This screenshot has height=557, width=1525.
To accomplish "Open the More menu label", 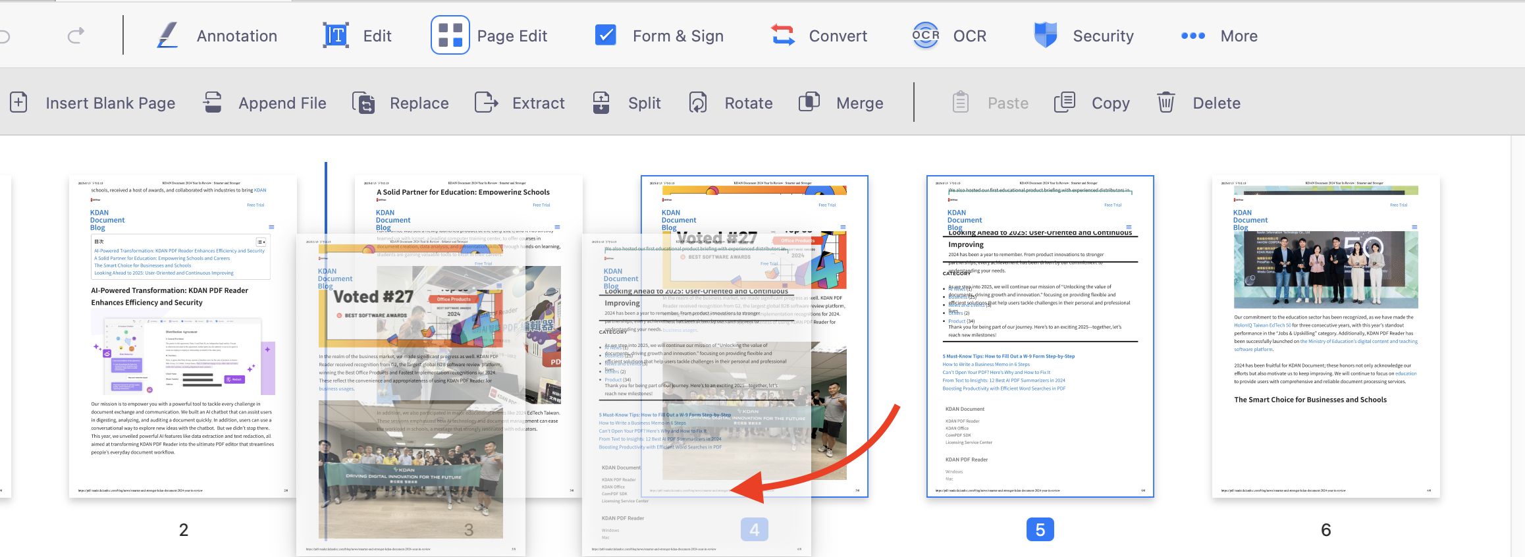I will click(1239, 36).
